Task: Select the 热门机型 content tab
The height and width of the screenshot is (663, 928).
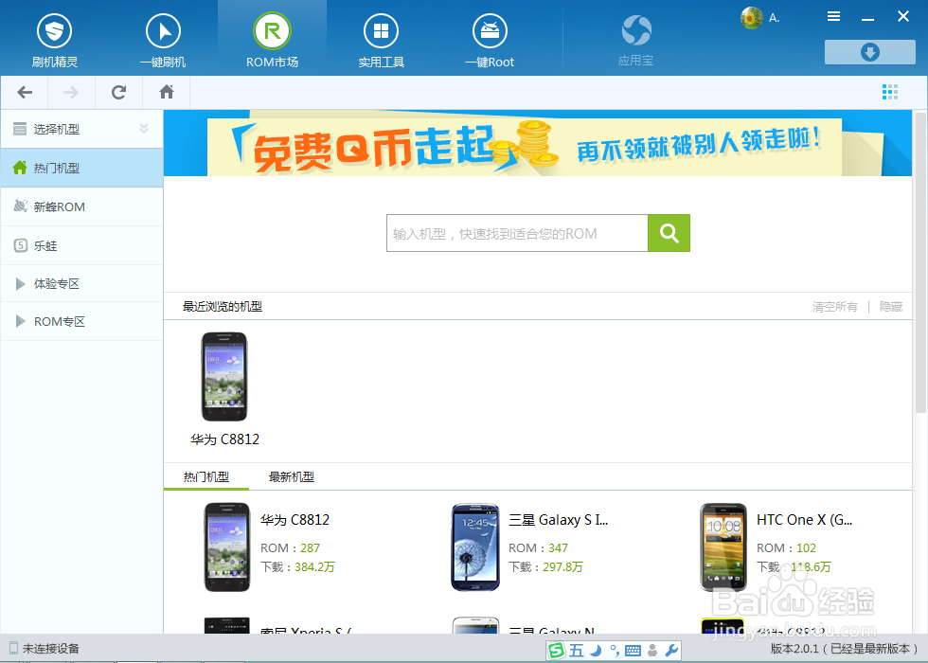Action: point(206,477)
